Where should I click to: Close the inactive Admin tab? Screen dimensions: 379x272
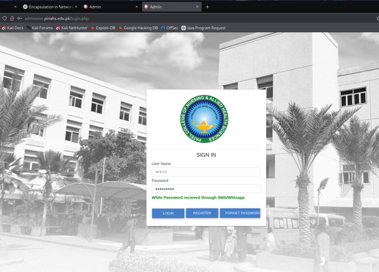point(137,7)
